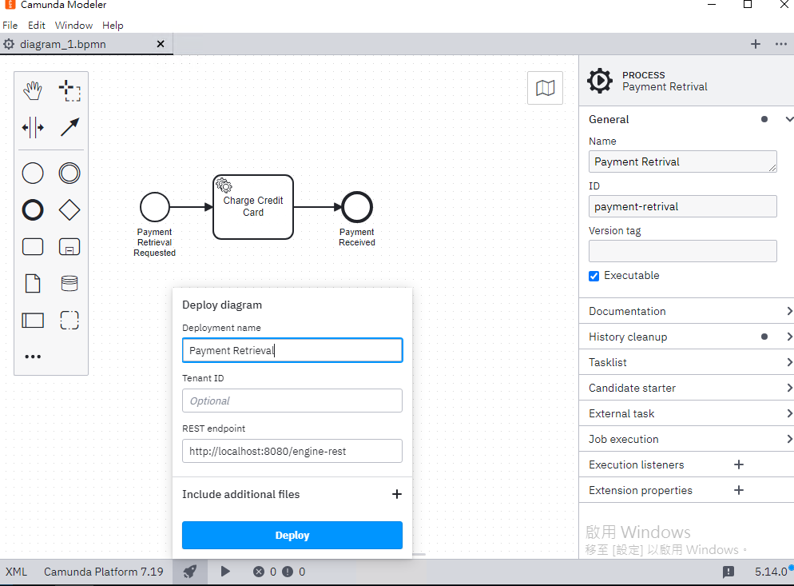Open the File menu

click(10, 26)
